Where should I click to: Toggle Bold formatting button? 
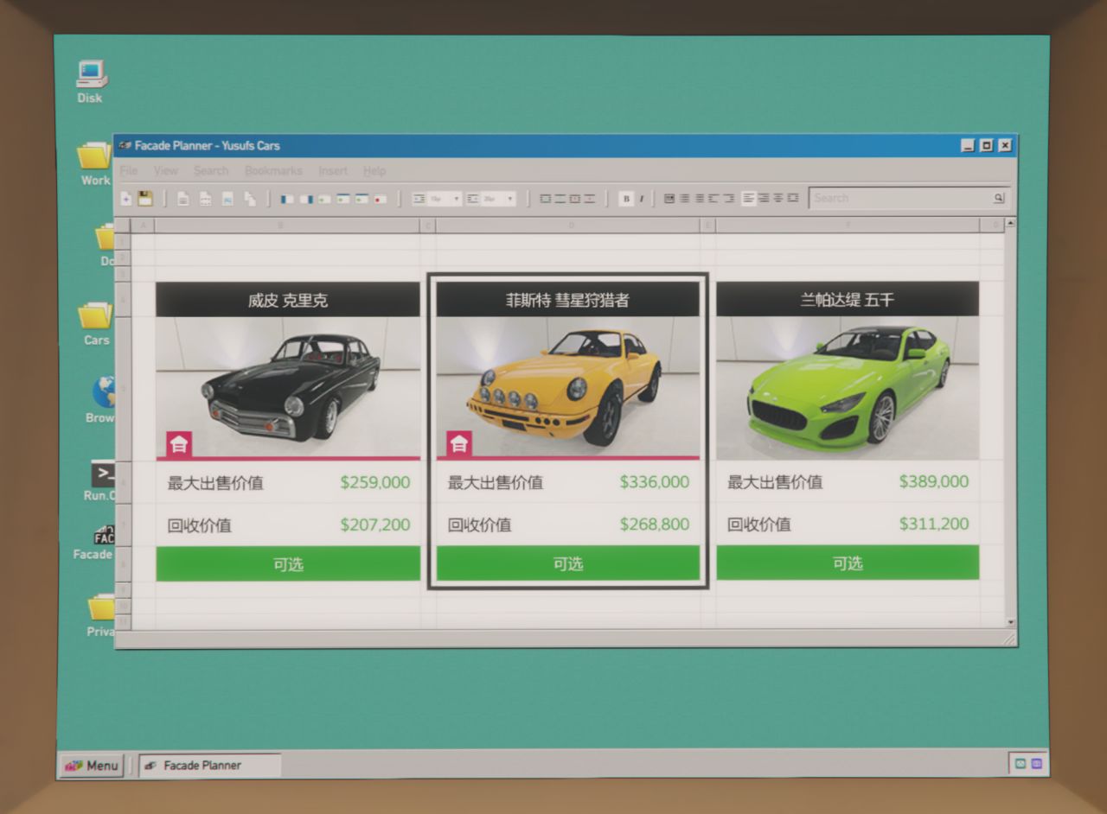tap(626, 199)
